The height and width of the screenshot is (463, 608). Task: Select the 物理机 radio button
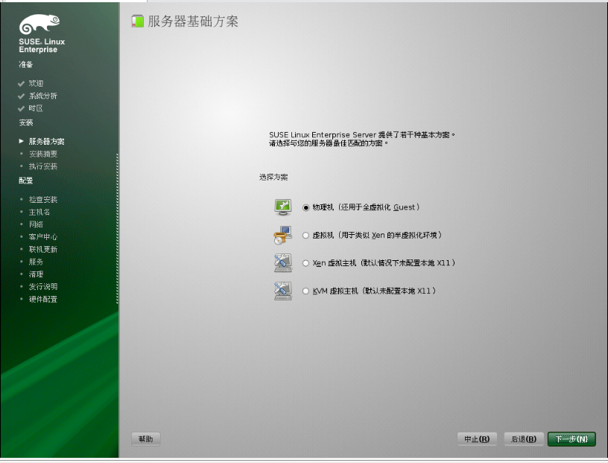305,207
